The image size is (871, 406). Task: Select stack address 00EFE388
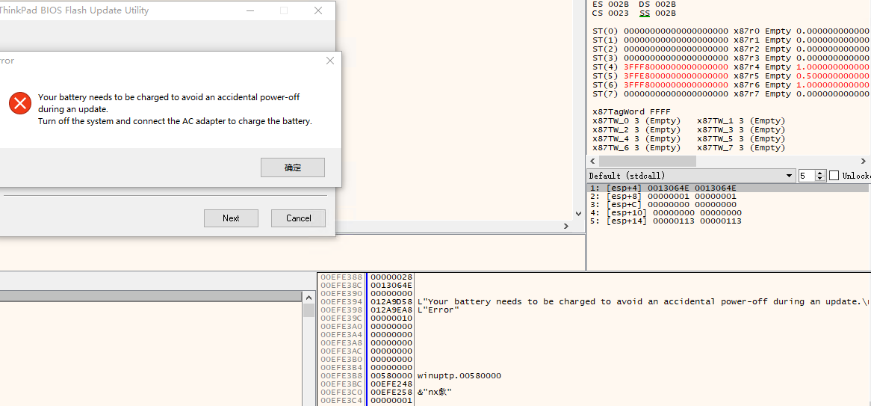click(341, 277)
